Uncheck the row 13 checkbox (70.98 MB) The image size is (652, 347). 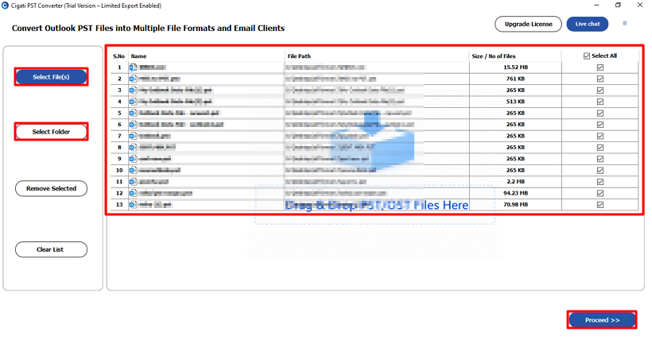600,205
